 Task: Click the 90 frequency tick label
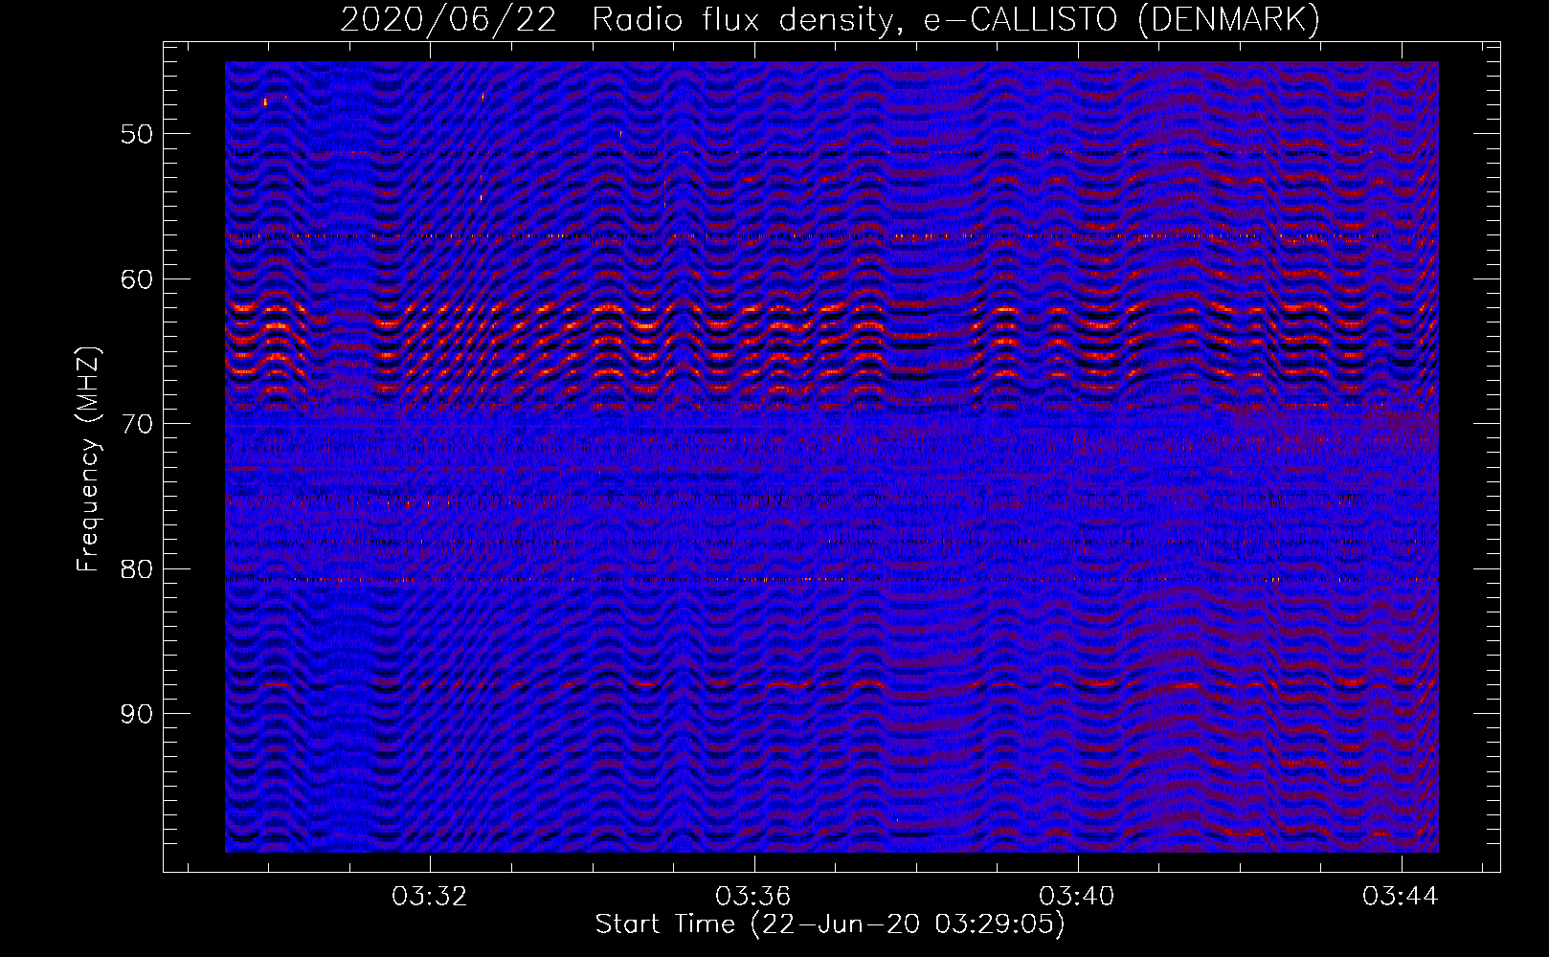(x=136, y=715)
